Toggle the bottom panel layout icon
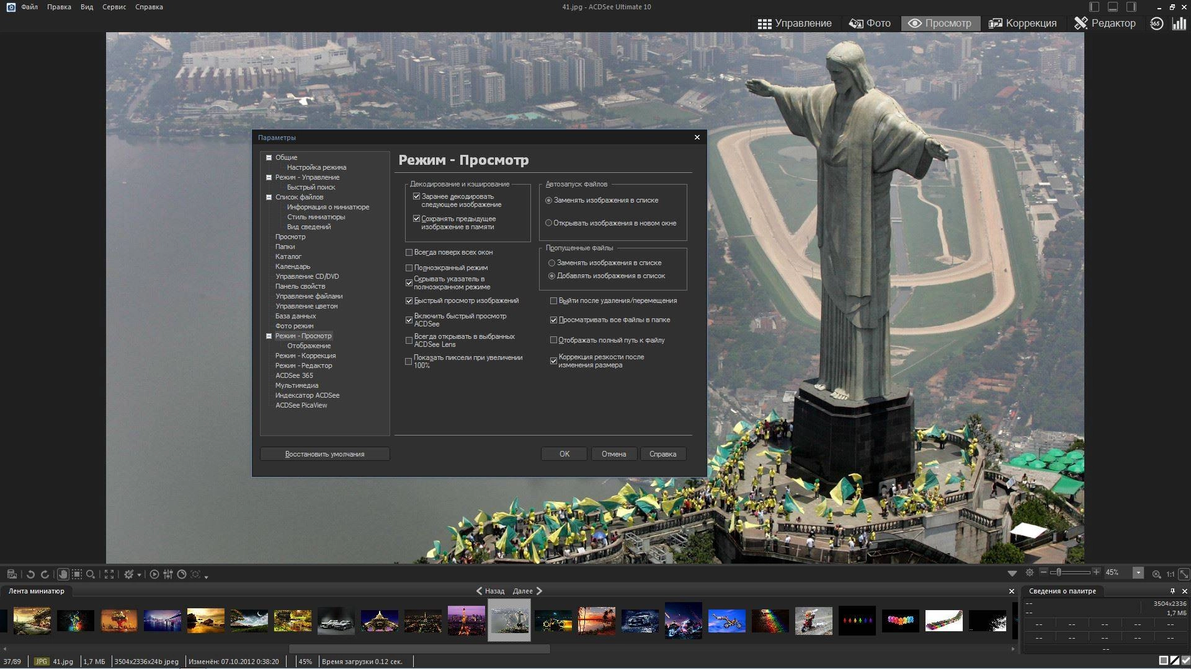 [x=1113, y=7]
